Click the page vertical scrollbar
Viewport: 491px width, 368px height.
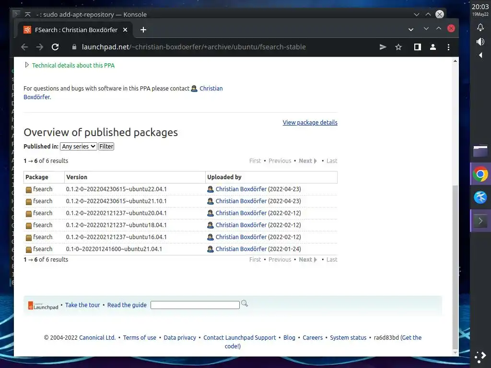456,267
